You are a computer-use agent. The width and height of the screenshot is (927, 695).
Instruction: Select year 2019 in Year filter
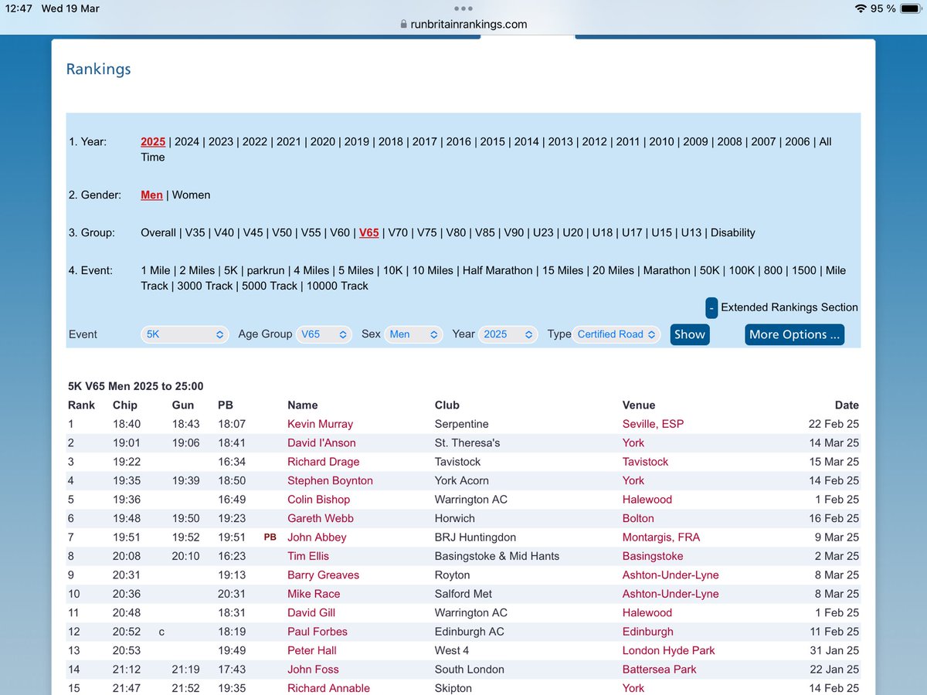pyautogui.click(x=357, y=141)
